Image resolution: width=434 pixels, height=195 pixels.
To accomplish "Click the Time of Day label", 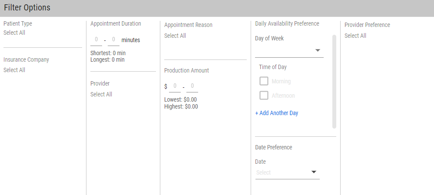I will (273, 67).
